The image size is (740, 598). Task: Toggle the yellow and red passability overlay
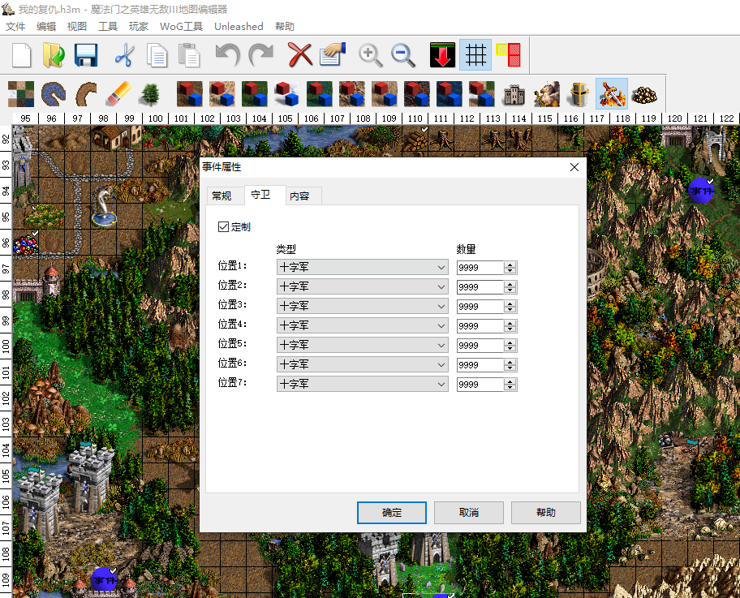click(x=508, y=54)
